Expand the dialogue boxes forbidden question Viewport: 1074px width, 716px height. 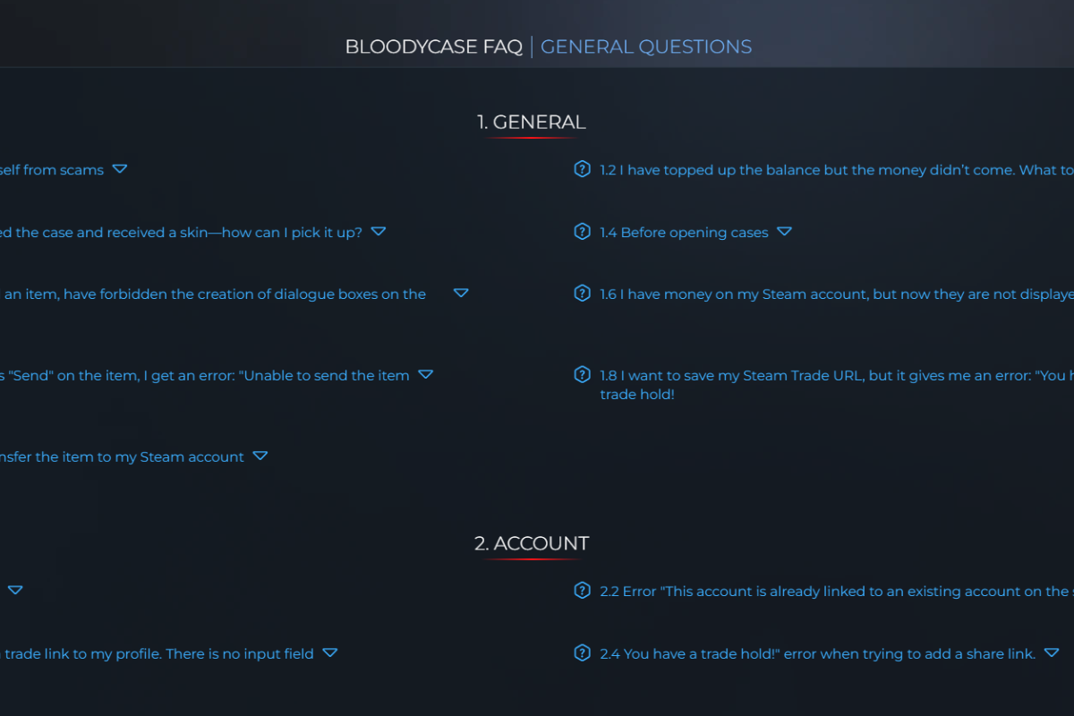pos(461,293)
